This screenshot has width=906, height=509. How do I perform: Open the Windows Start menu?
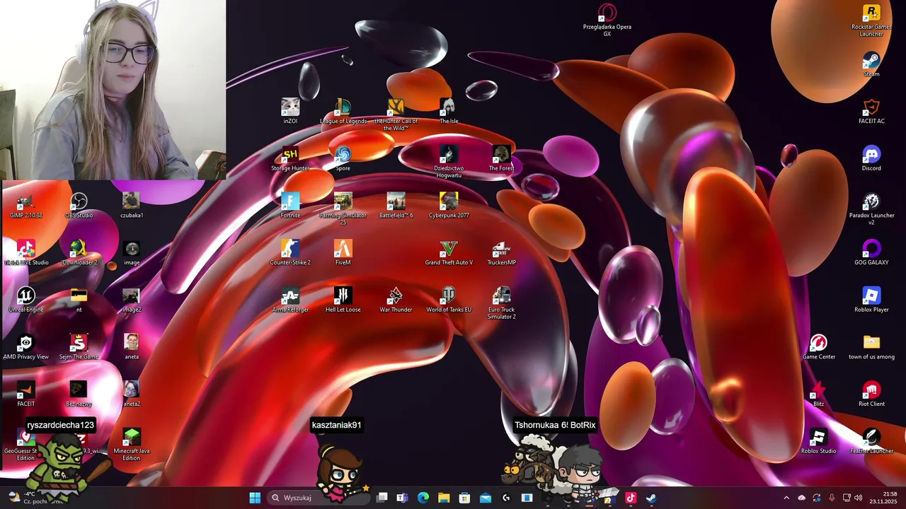pyautogui.click(x=255, y=498)
